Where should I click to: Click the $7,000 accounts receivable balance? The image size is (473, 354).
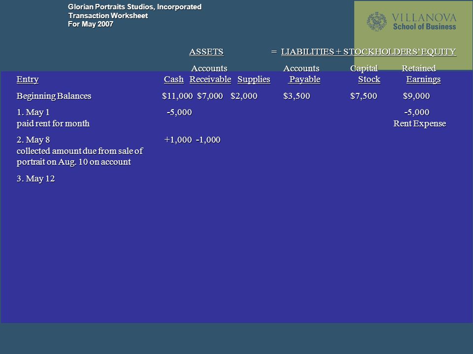pos(210,96)
